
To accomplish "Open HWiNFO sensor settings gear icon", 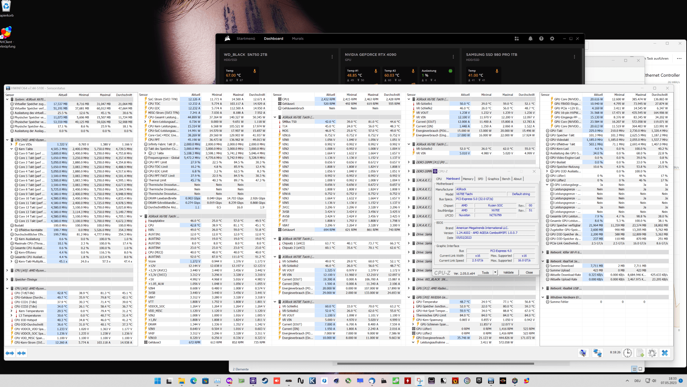I will click(652, 353).
